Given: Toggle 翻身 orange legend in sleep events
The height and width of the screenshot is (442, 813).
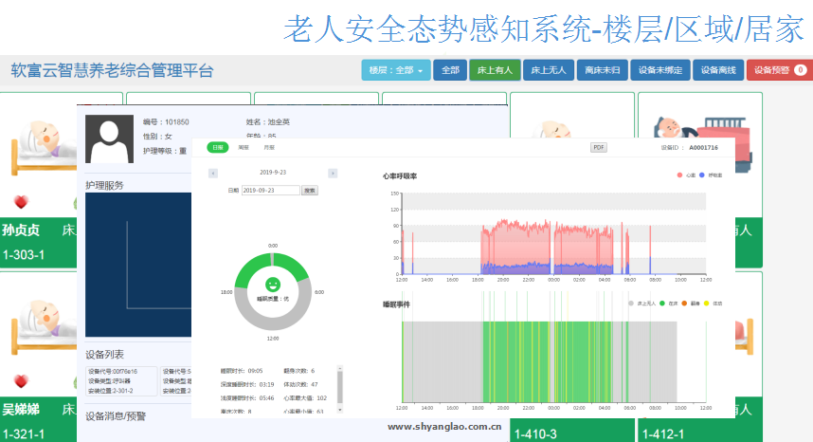Looking at the screenshot, I should tap(684, 304).
